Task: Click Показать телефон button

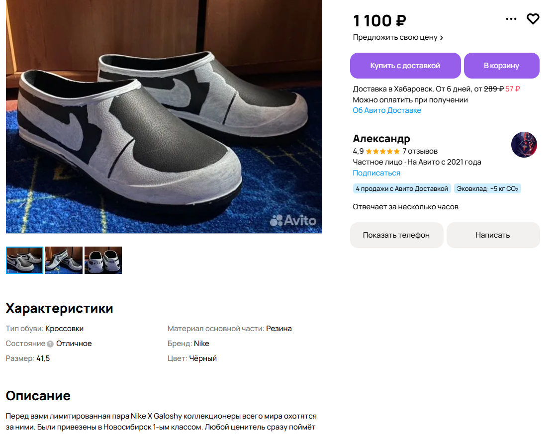Action: (x=396, y=235)
